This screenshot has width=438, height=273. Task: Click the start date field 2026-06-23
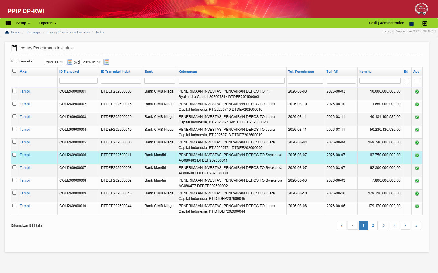pyautogui.click(x=55, y=62)
